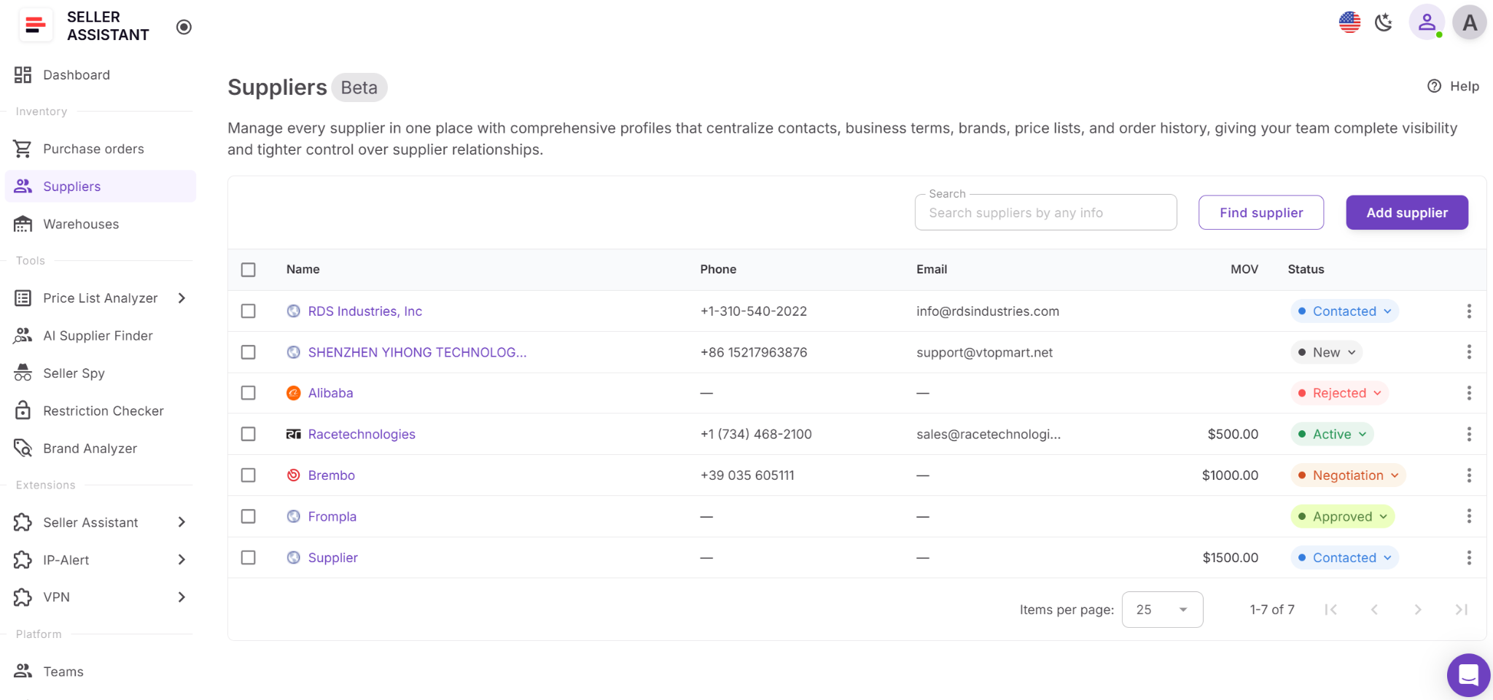Expand Price List Analyzer submenu
The image size is (1493, 700).
coord(182,298)
